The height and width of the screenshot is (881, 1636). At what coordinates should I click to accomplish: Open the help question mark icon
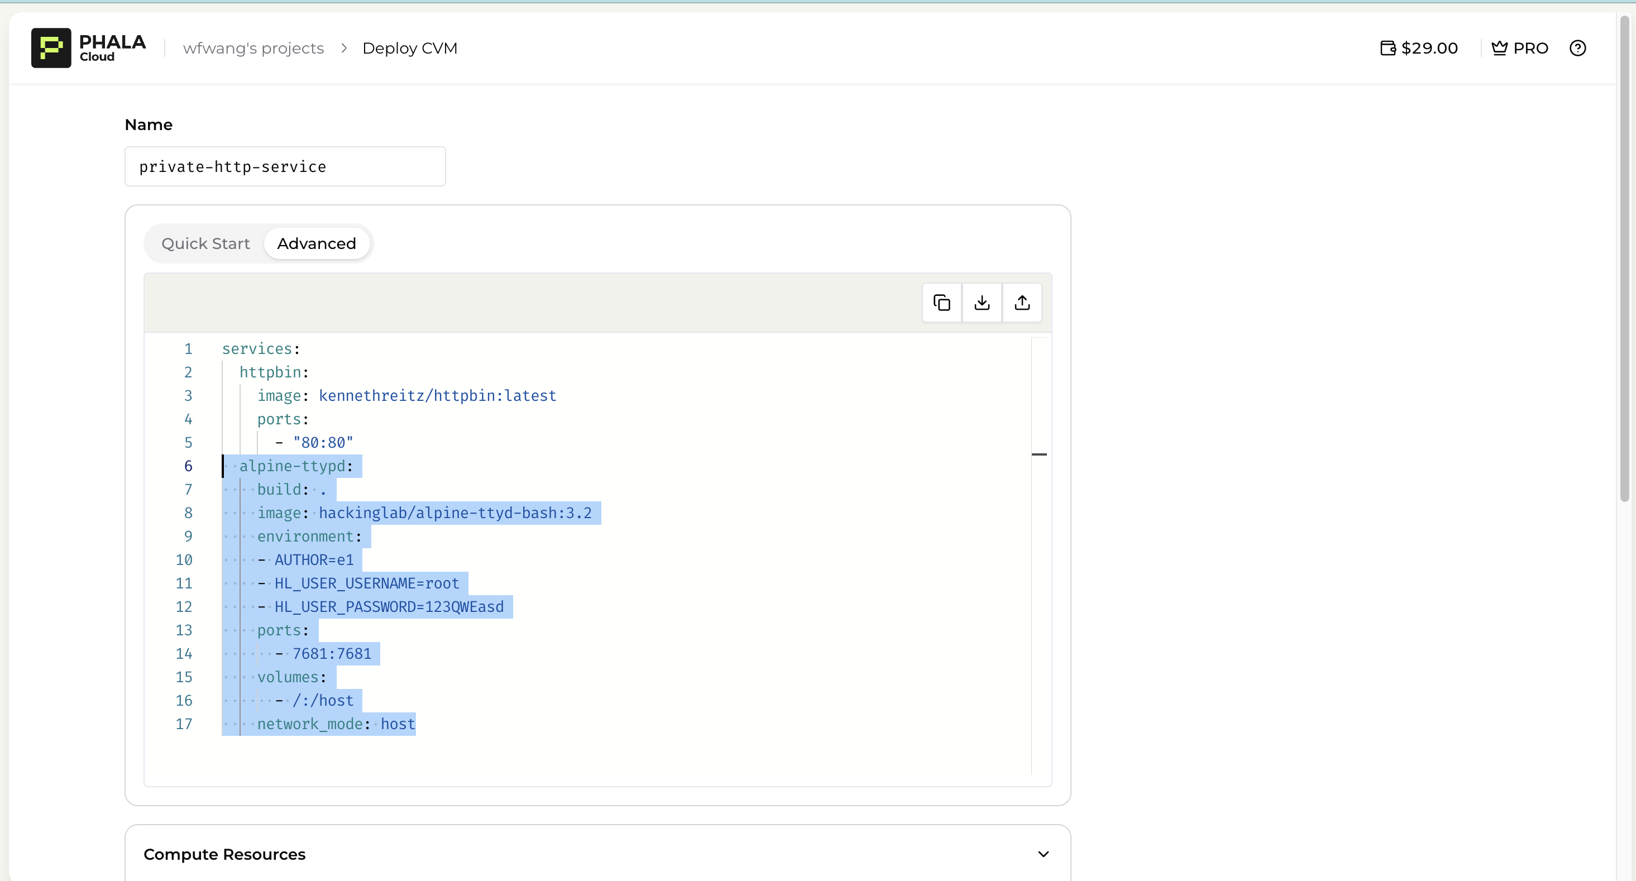[1577, 48]
